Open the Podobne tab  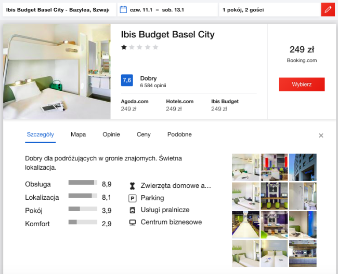coord(179,134)
